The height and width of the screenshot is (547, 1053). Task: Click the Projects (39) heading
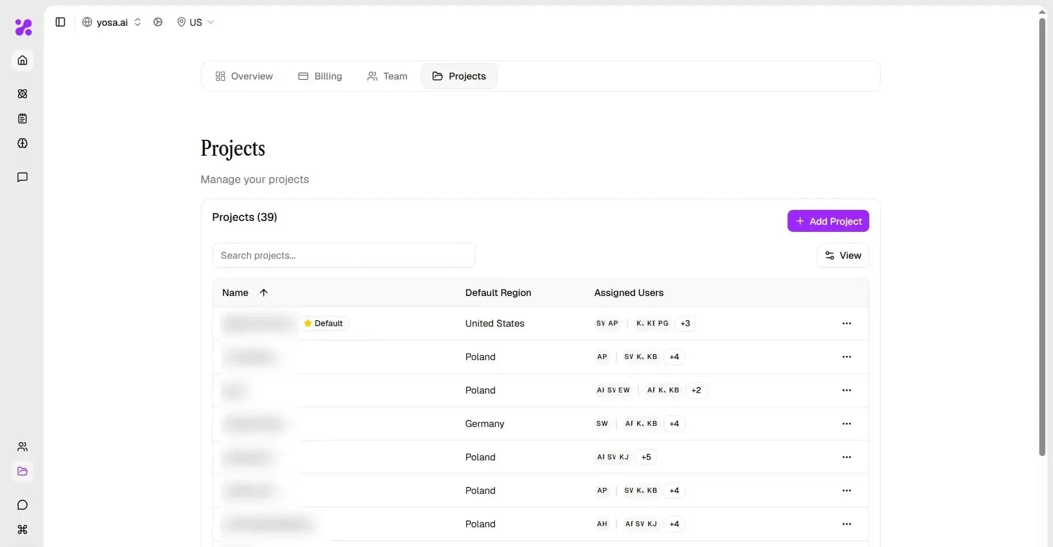point(245,217)
